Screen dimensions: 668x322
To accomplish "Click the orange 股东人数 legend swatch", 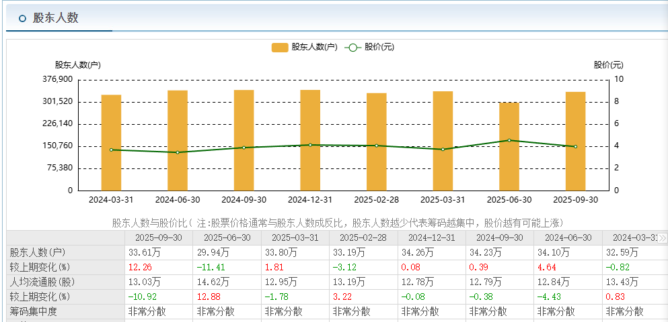I will coord(280,47).
